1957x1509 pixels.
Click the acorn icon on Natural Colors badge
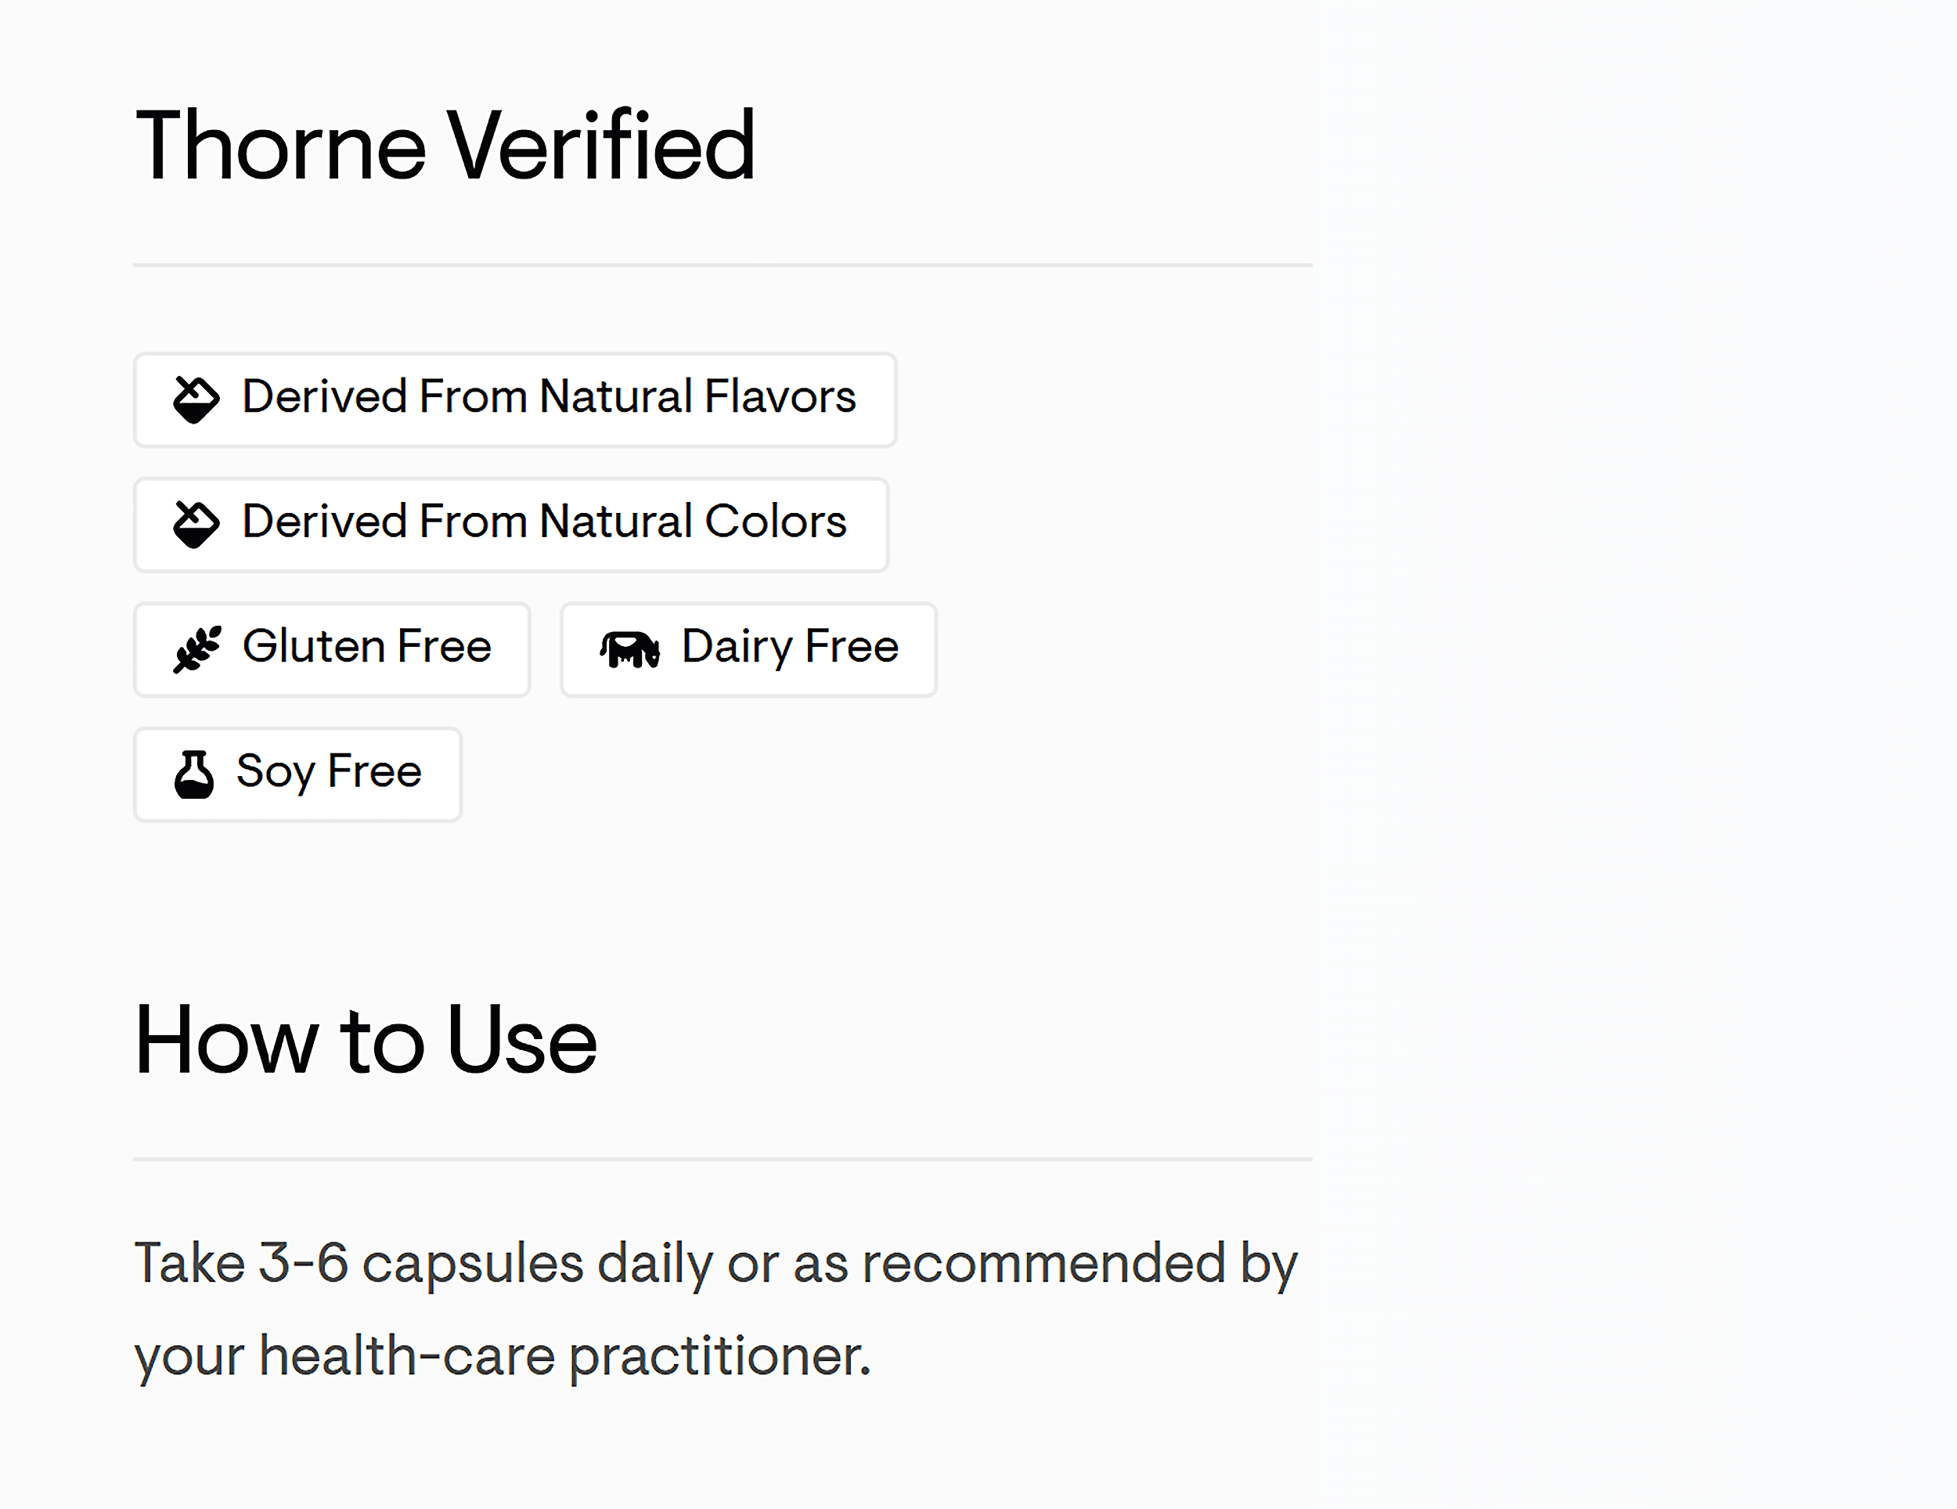pyautogui.click(x=196, y=525)
